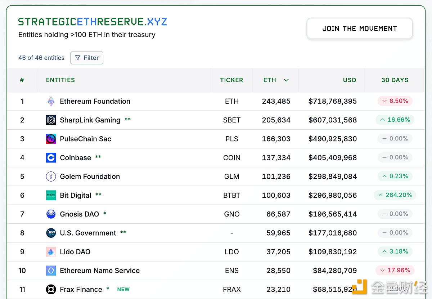Toggle sort arrow next to ETH column
432x299 pixels.
286,80
